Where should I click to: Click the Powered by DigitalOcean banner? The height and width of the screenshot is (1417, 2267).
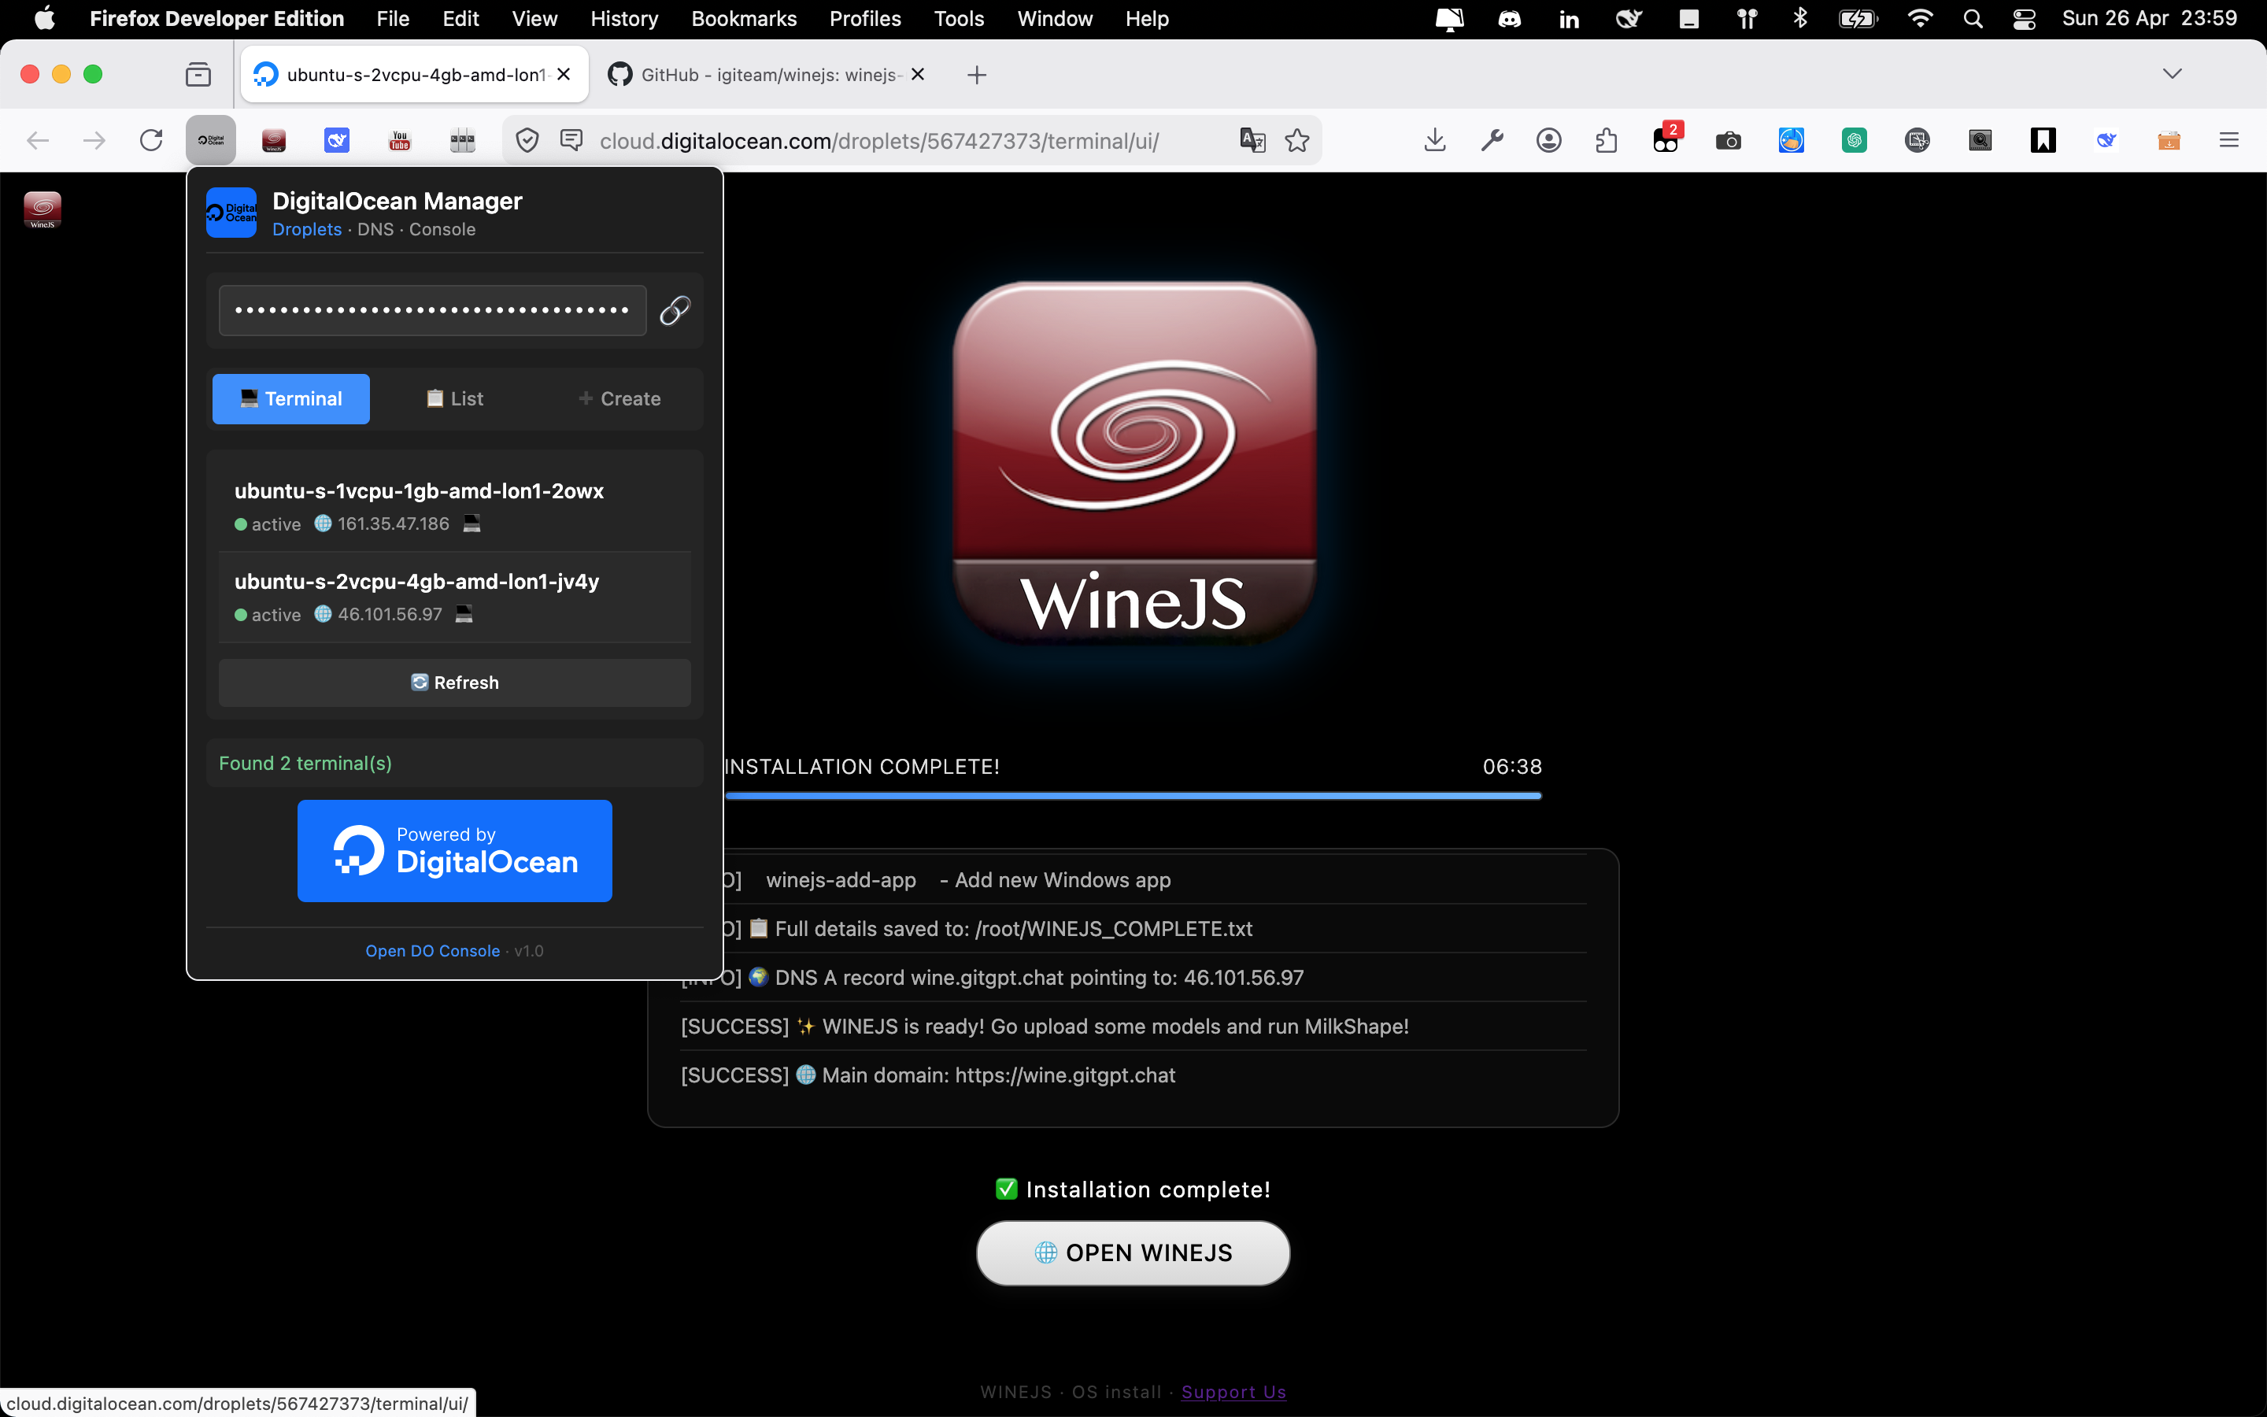point(454,851)
